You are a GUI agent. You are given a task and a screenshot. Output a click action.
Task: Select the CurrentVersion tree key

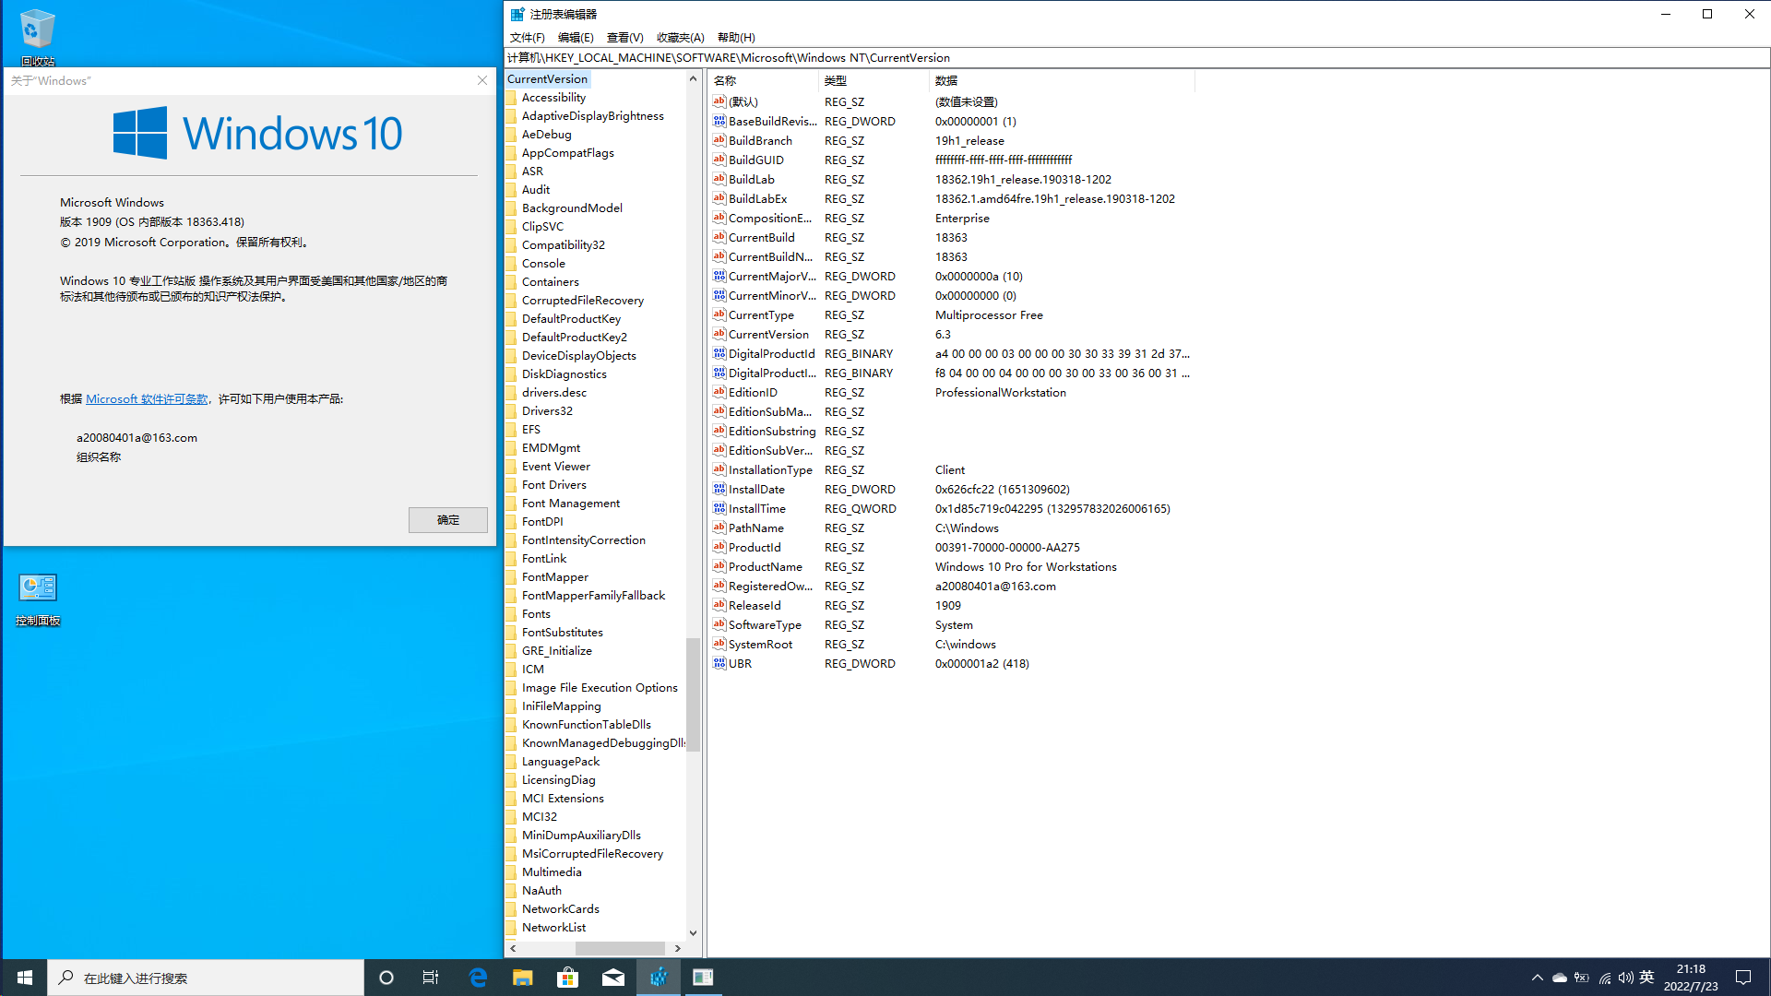547,78
